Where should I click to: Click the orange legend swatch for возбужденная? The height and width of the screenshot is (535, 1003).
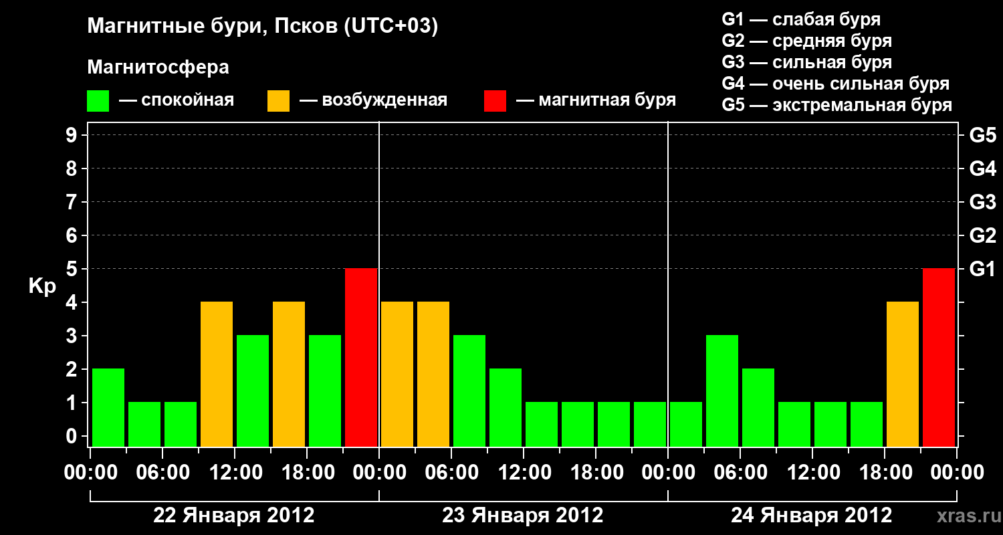(279, 101)
